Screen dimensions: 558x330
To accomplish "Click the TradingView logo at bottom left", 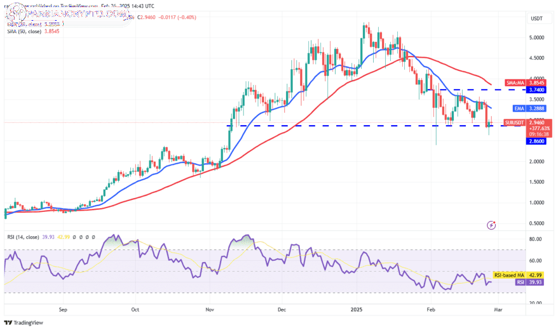I will point(23,322).
